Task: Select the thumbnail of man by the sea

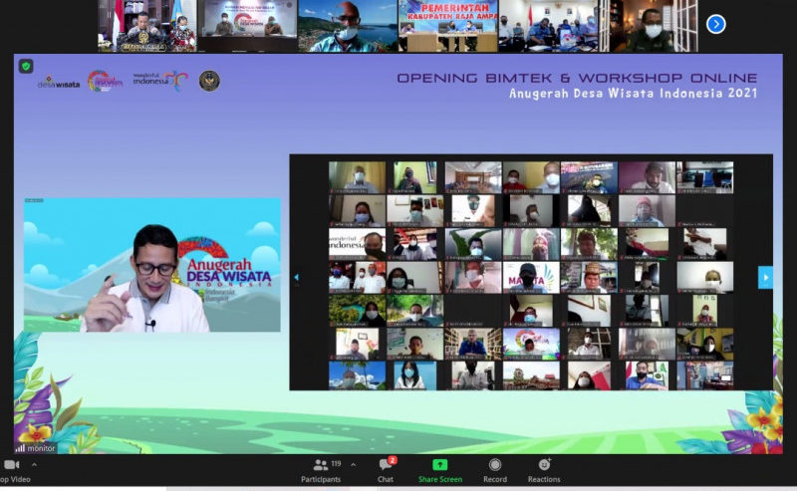Action: point(348,26)
